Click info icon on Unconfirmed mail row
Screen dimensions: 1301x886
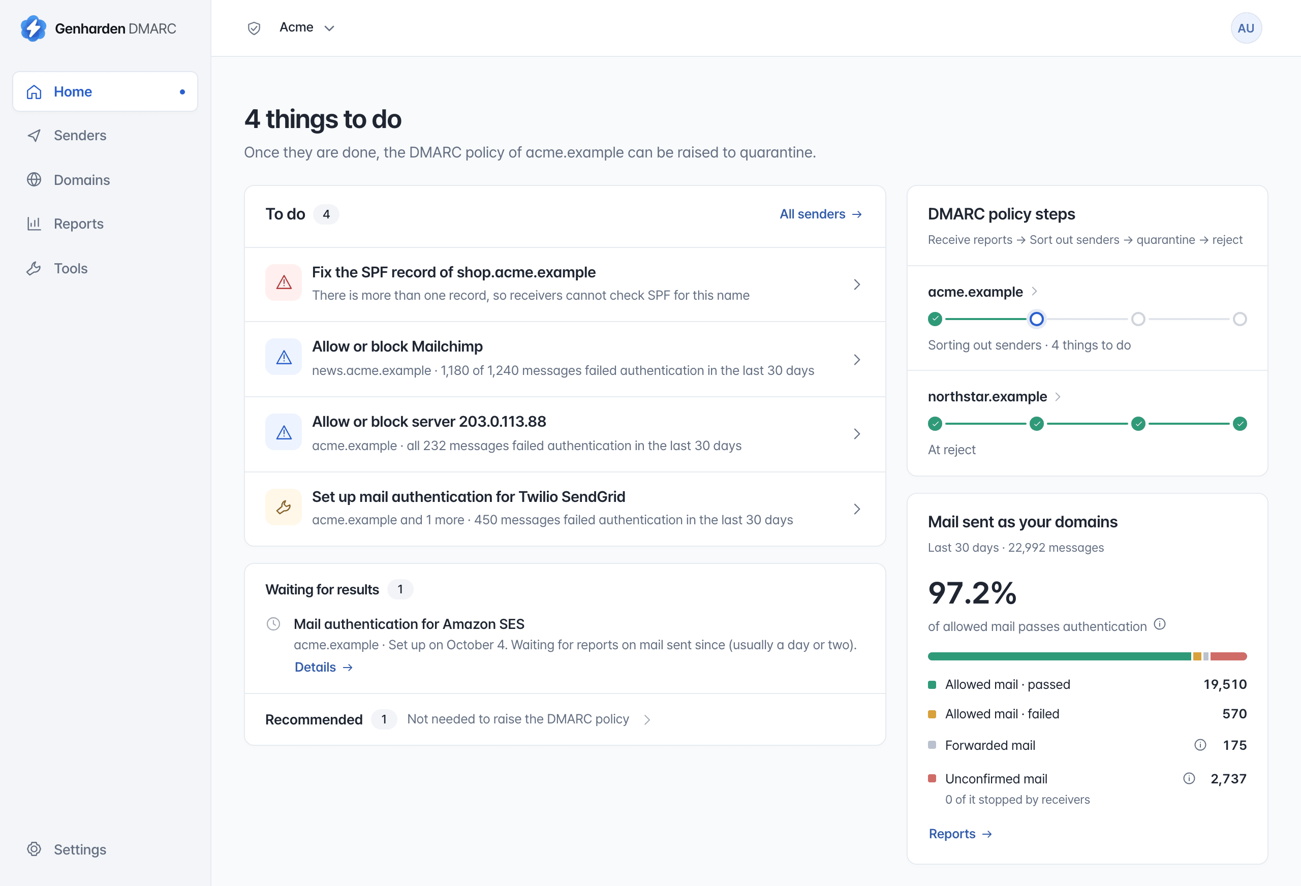(1189, 778)
